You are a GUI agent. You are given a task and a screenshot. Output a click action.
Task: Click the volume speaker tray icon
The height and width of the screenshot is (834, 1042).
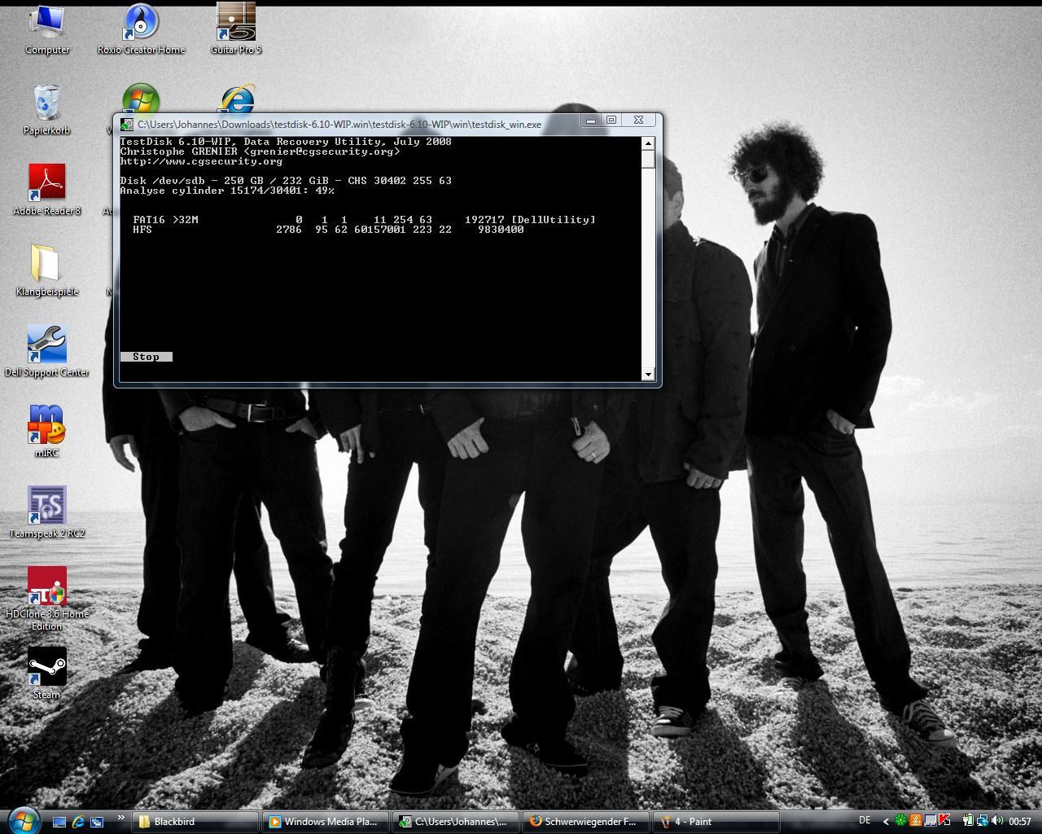click(x=997, y=821)
